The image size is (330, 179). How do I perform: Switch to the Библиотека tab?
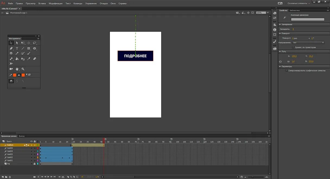pos(295,10)
